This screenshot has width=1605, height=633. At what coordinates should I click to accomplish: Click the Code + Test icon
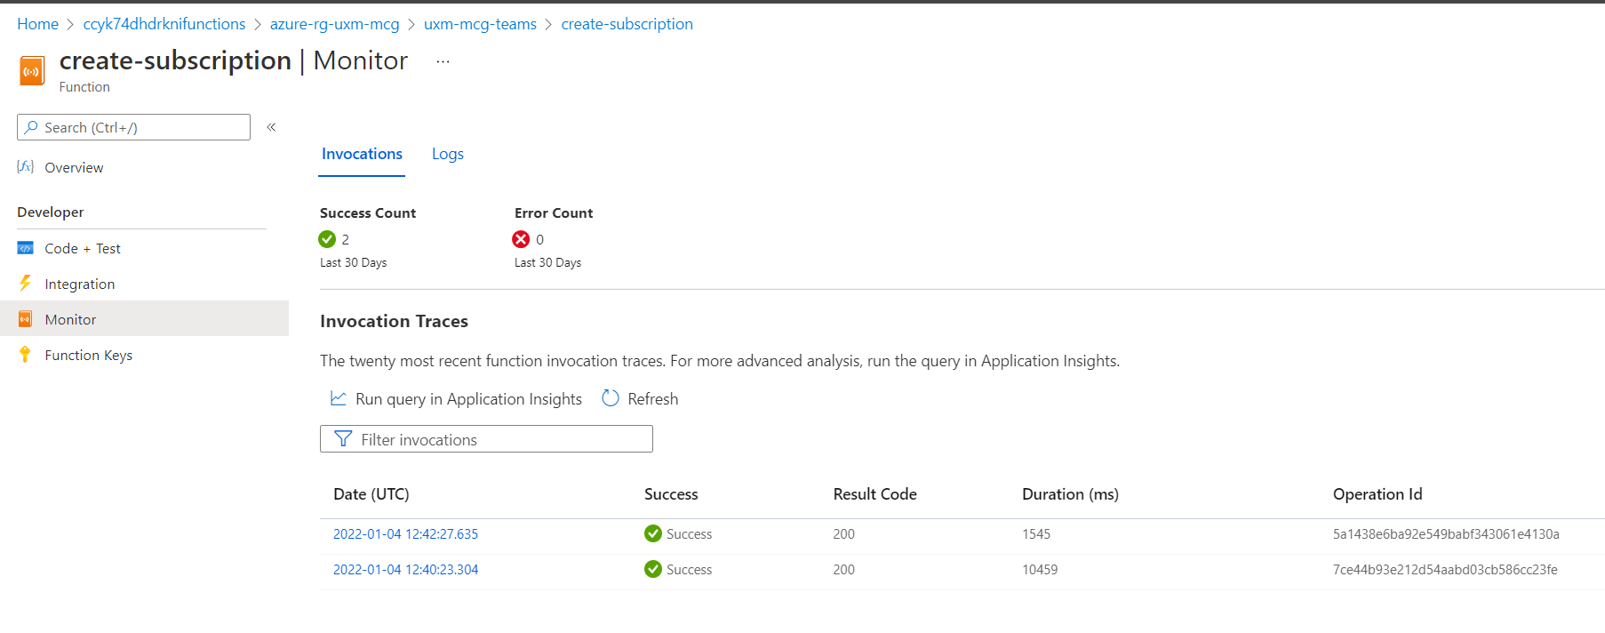pos(26,248)
